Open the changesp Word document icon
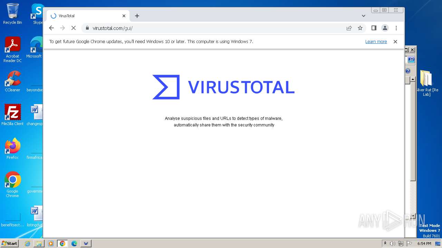442x248 pixels. click(x=35, y=115)
